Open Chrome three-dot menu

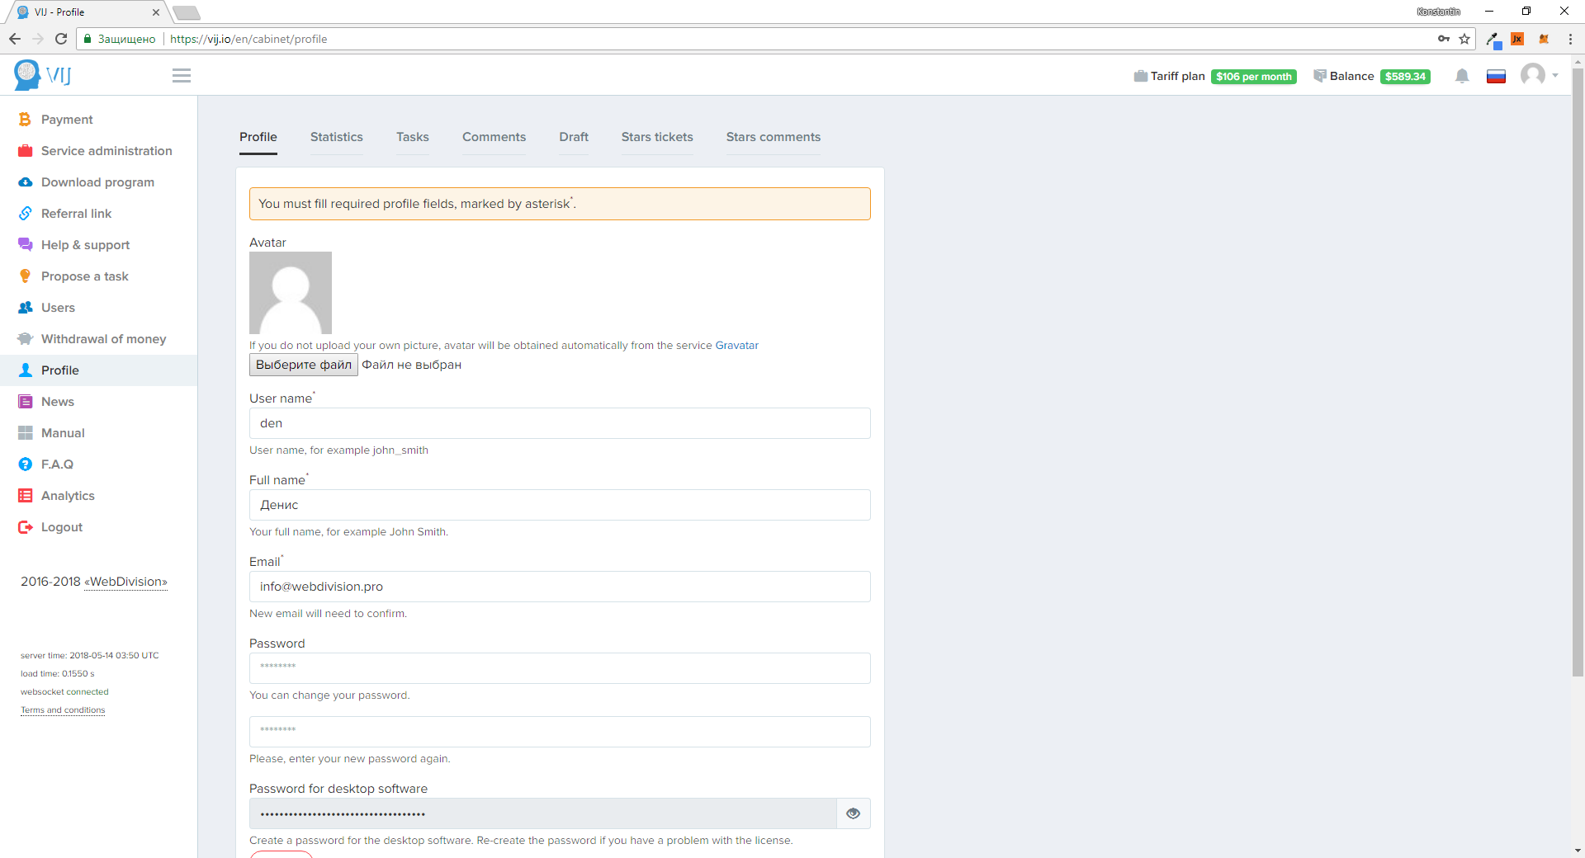coord(1570,39)
